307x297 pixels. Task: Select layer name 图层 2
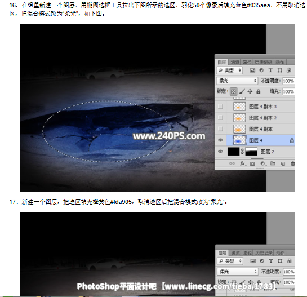click(267, 152)
